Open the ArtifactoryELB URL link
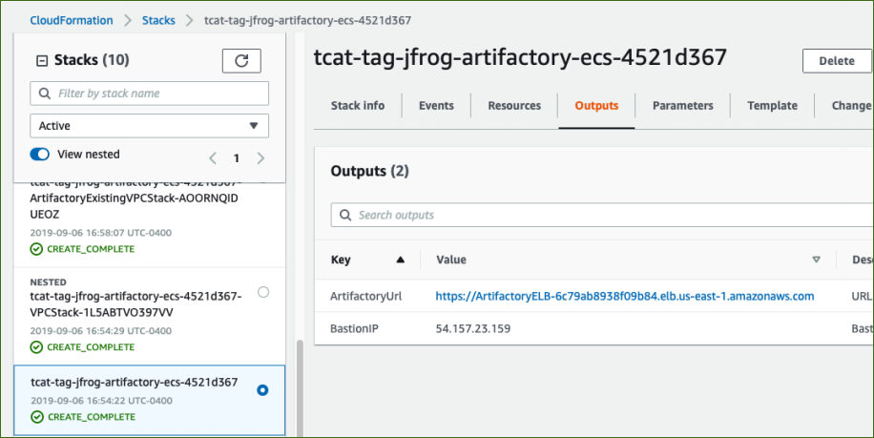 (625, 297)
